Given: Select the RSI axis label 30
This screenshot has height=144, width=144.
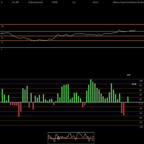Looking at the screenshot, I should coord(2,42).
